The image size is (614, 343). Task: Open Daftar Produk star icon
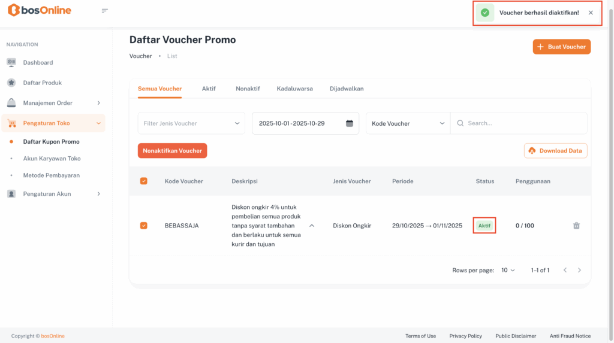click(11, 83)
